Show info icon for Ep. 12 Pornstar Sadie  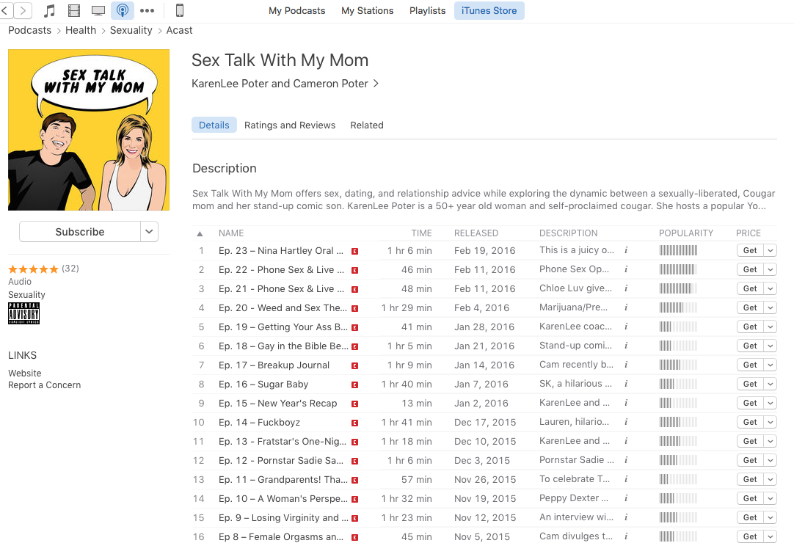626,460
